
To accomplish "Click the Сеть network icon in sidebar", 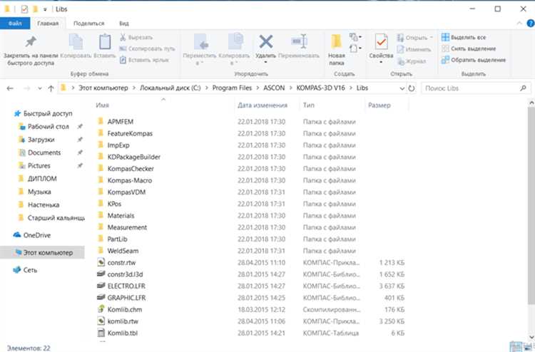I will click(x=17, y=269).
